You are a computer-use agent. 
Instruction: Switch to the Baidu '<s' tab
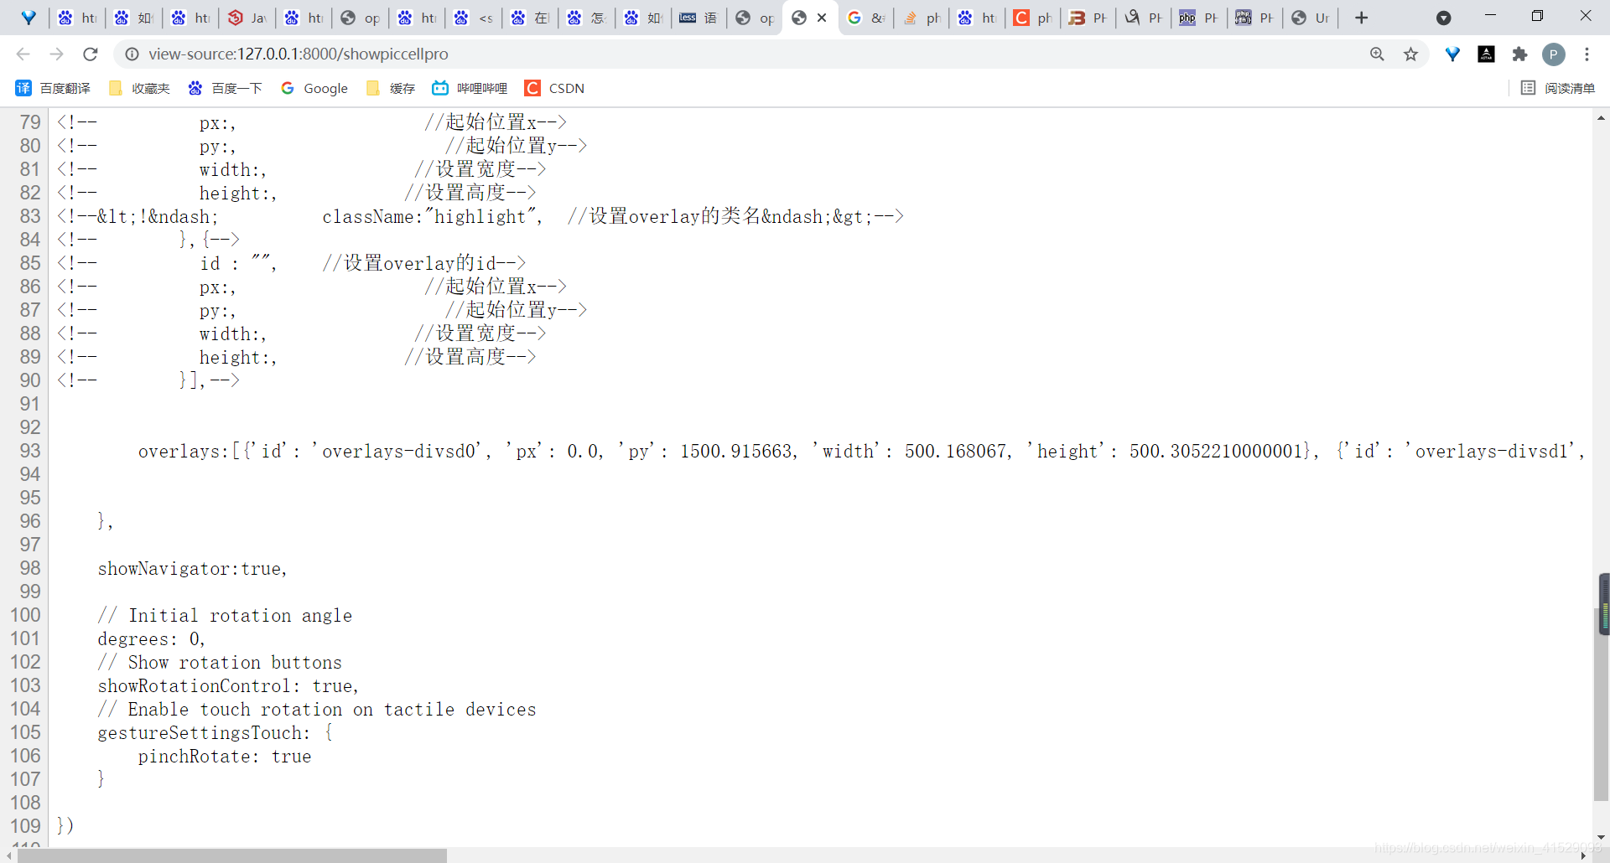pyautogui.click(x=474, y=18)
